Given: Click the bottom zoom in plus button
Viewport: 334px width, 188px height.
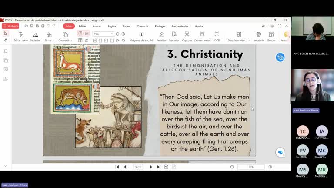Looking at the screenshot, I should click(271, 167).
